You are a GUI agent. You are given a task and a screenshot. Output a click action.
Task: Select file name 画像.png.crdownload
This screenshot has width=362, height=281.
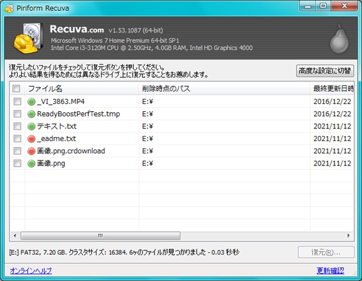[x=71, y=151]
